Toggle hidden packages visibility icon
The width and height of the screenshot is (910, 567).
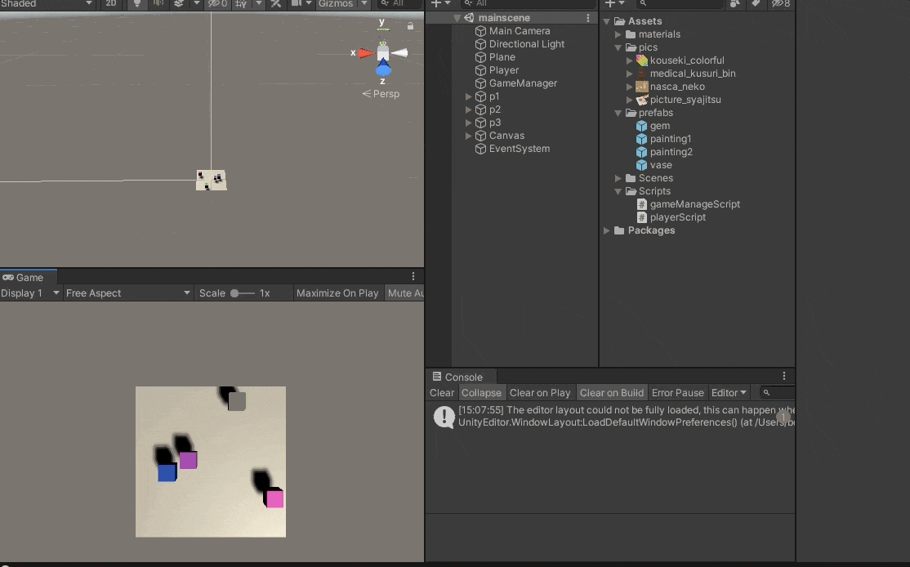click(781, 3)
